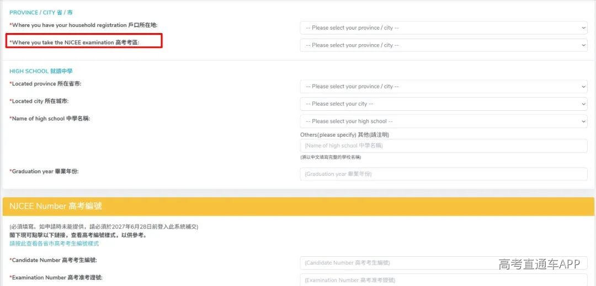Click the Examination Number 高考准考證號 label
This screenshot has height=286, width=596.
(x=56, y=278)
